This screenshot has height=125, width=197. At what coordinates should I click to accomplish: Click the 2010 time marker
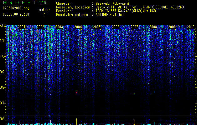pos(191,27)
